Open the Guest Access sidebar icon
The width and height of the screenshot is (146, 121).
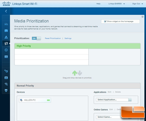(6, 31)
